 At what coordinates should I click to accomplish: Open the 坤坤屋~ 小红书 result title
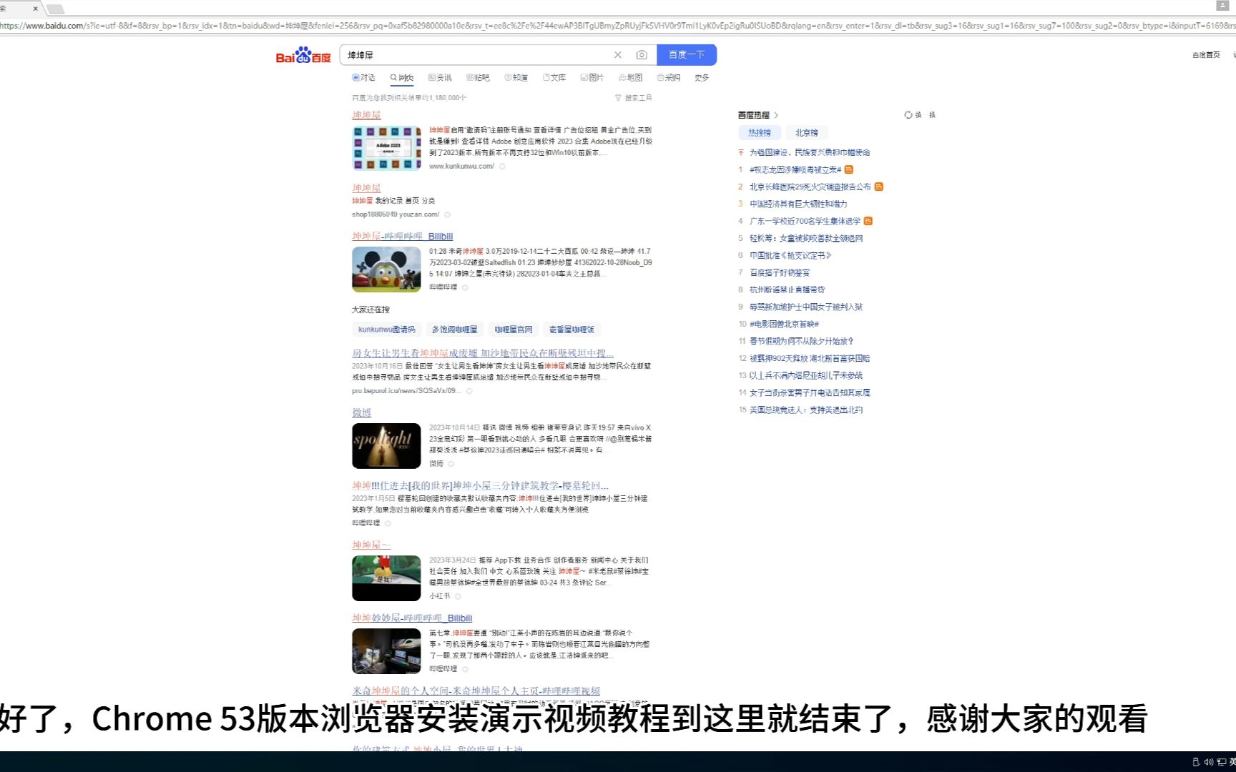[371, 545]
